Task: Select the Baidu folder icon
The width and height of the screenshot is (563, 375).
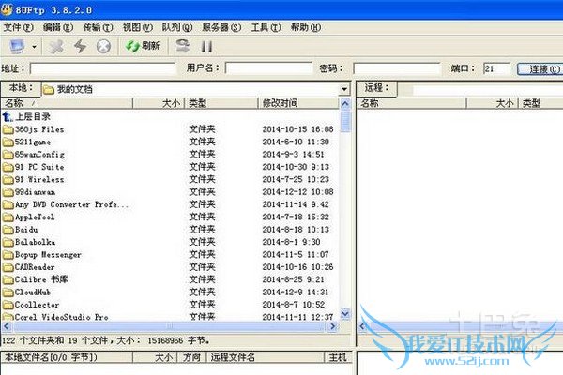Action: tap(8, 230)
